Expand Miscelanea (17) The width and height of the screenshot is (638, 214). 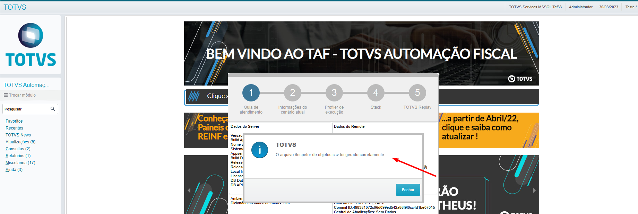tap(20, 163)
